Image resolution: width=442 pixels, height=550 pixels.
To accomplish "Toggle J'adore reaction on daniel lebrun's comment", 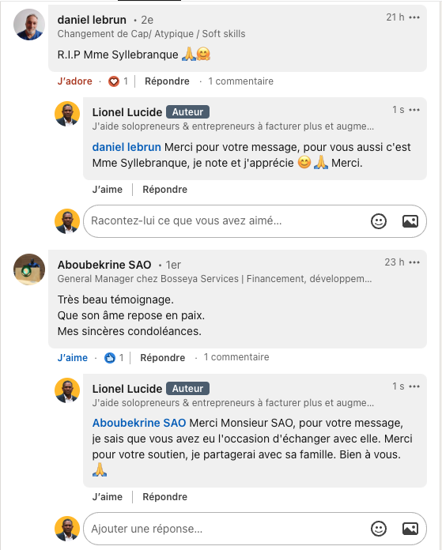I will 75,81.
